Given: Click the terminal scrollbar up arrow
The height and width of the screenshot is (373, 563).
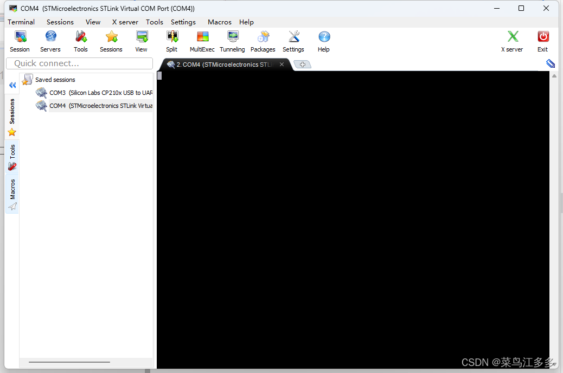Looking at the screenshot, I should click(x=554, y=76).
